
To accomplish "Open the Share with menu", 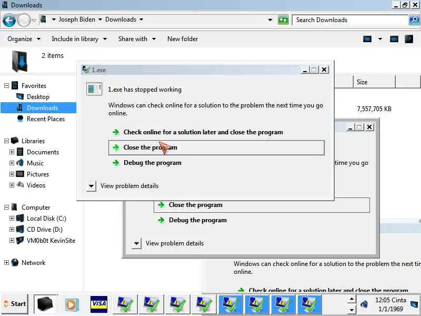I will pos(137,39).
